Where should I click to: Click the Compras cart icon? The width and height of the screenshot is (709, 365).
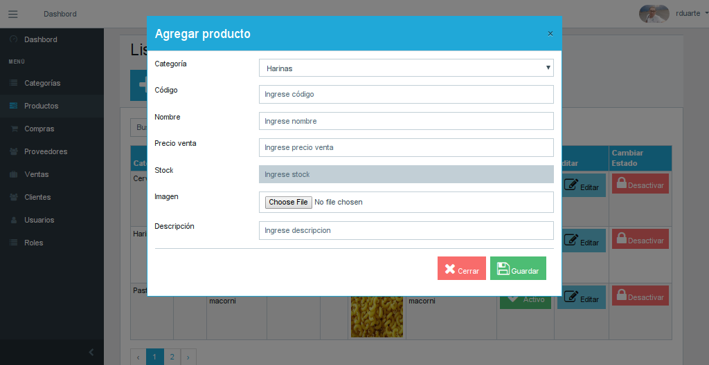(14, 129)
